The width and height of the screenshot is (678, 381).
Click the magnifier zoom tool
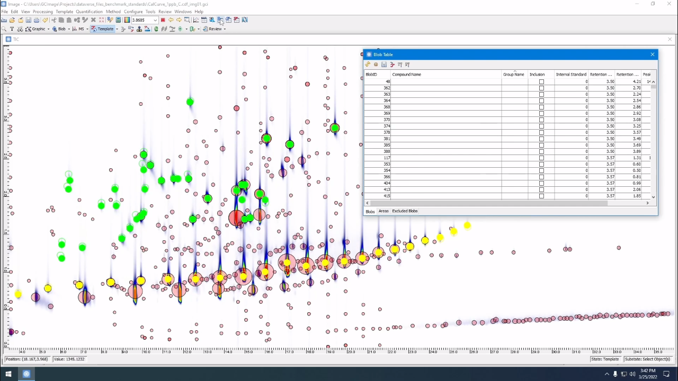tap(4, 29)
